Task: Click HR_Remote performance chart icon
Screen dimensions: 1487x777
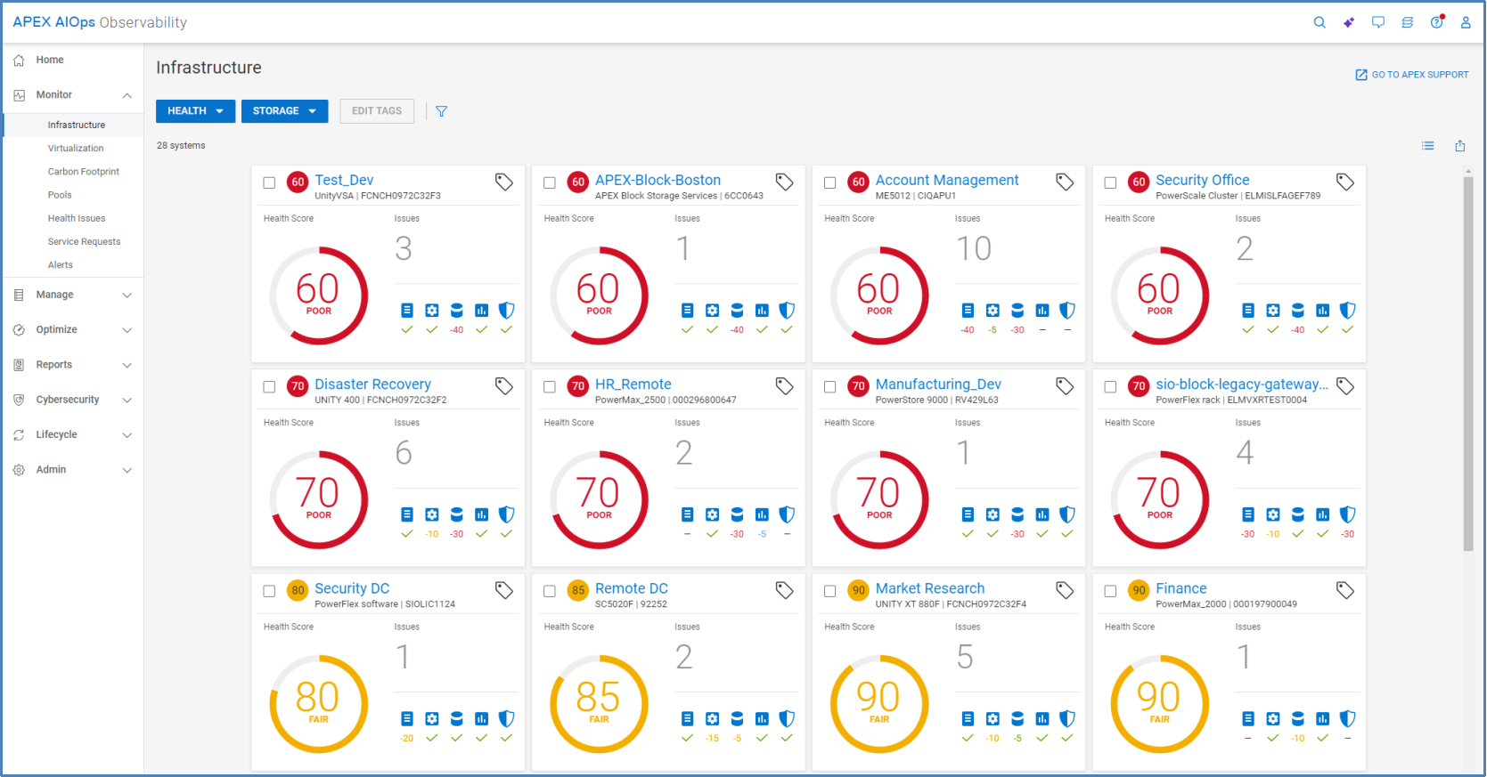Action: [762, 514]
